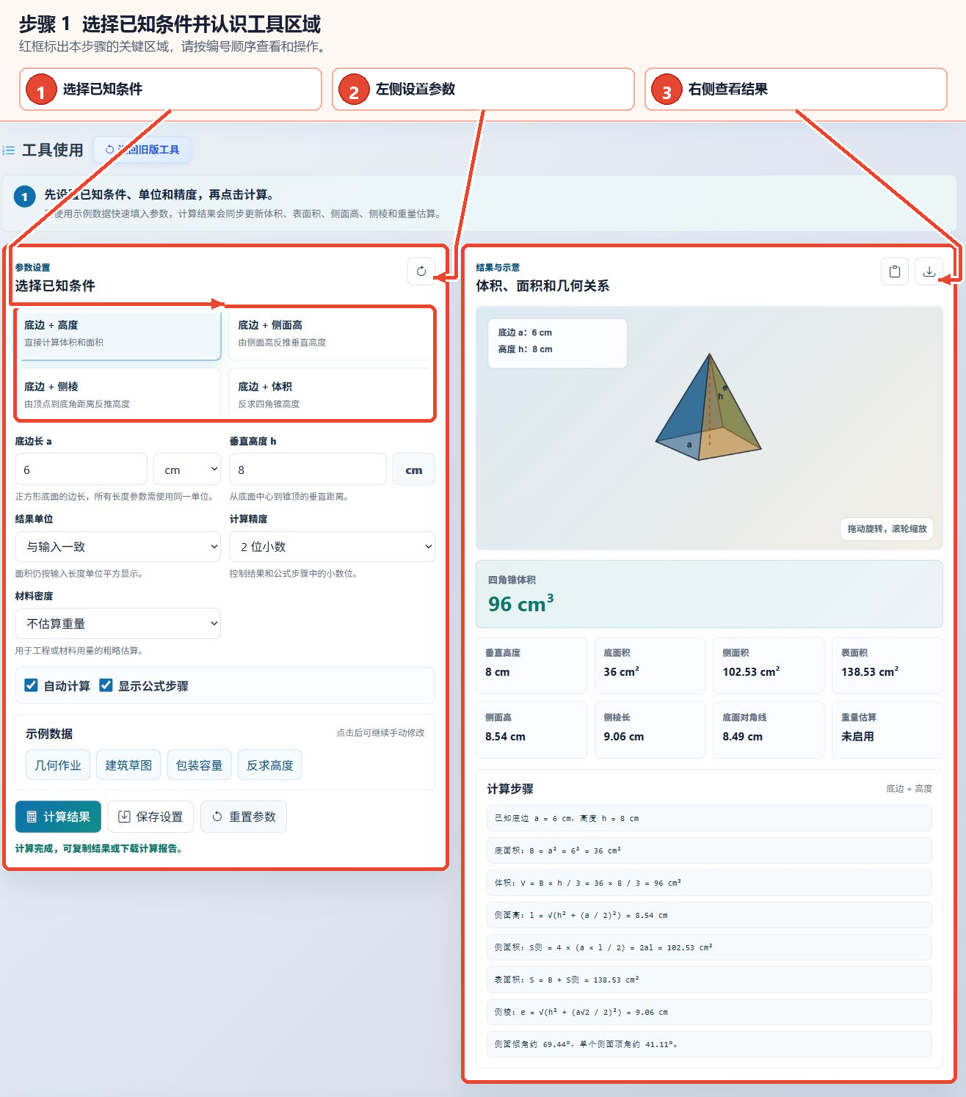Click the 计算完成 status message
This screenshot has height=1097, width=966.
pos(98,849)
